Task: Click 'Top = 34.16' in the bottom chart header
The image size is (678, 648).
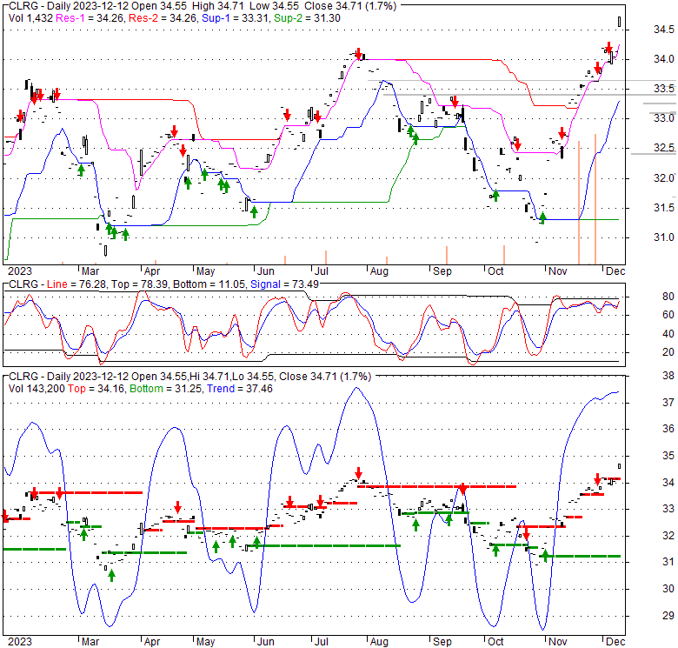Action: [x=96, y=389]
